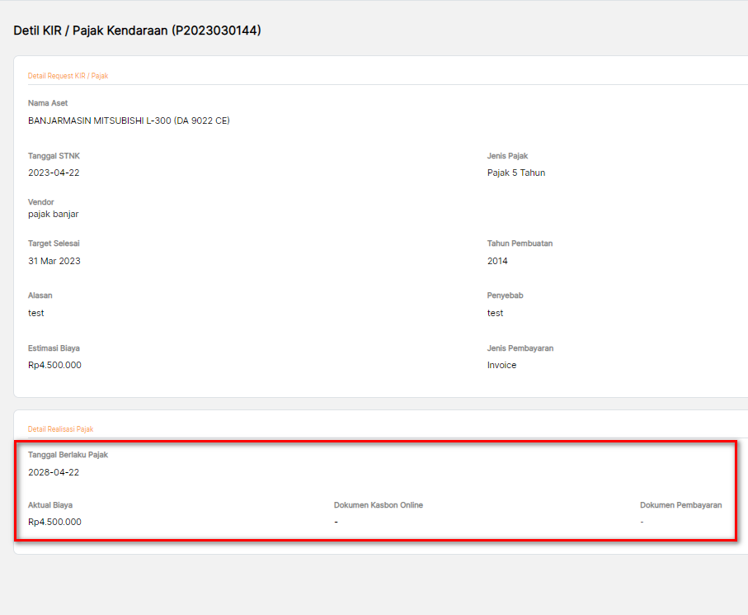748x615 pixels.
Task: Click the asset name BANJARMASIN MITSUBISHI L-300
Action: [129, 121]
